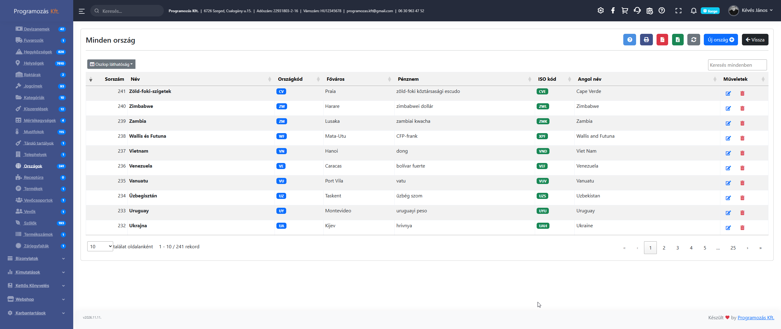The width and height of the screenshot is (781, 329).
Task: Toggle the sidebar hamburger menu
Action: tap(81, 11)
